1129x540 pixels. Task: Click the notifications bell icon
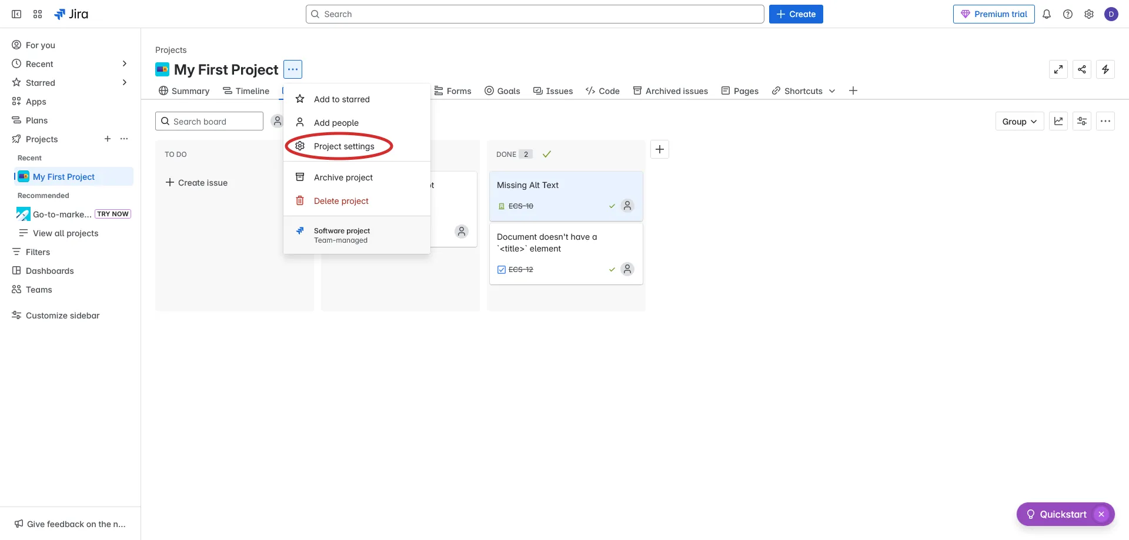point(1047,14)
